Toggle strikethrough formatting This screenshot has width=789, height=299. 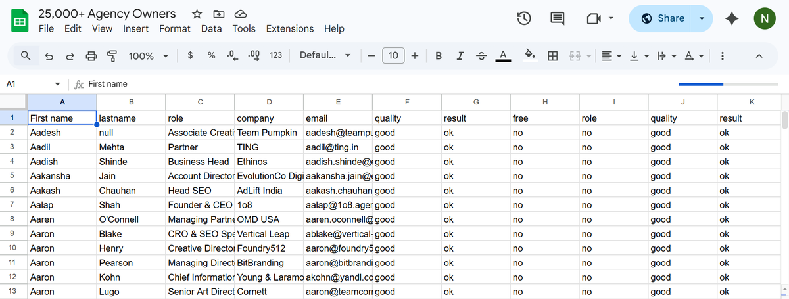[481, 56]
